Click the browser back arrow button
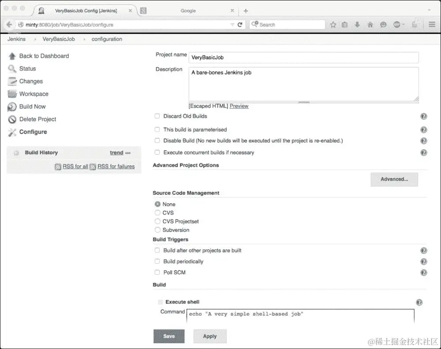Screen dimensions: 441x349 (9, 25)
